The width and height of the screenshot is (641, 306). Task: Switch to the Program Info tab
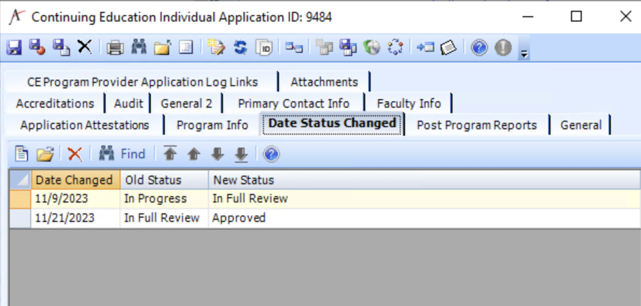click(x=212, y=125)
